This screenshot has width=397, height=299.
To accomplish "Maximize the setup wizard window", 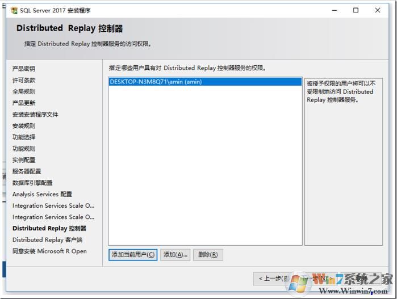I will [x=356, y=10].
